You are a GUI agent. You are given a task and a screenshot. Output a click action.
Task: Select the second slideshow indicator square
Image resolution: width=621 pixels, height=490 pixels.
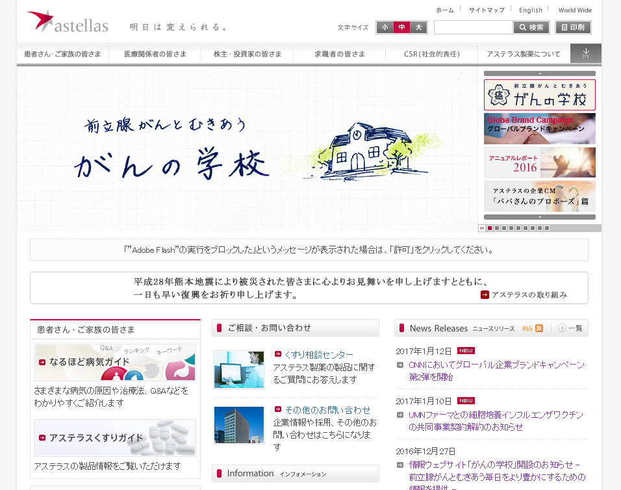coord(497,228)
